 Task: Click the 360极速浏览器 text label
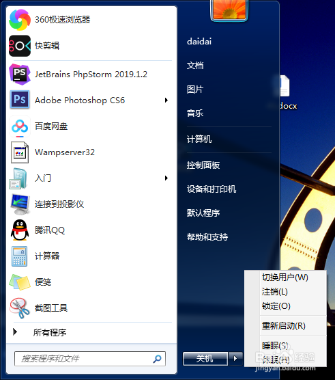pos(62,20)
